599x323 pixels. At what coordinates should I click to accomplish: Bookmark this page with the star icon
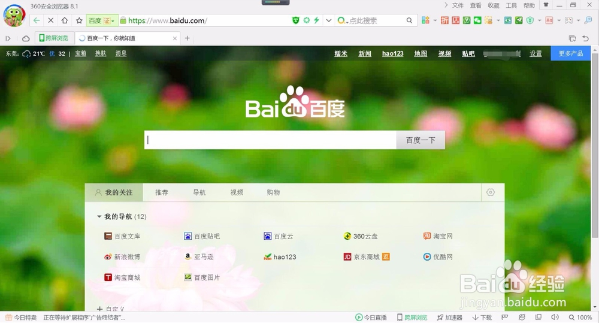(79, 20)
